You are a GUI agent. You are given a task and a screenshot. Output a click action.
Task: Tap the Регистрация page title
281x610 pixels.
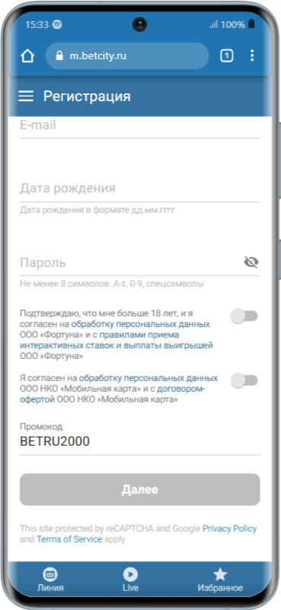(87, 96)
